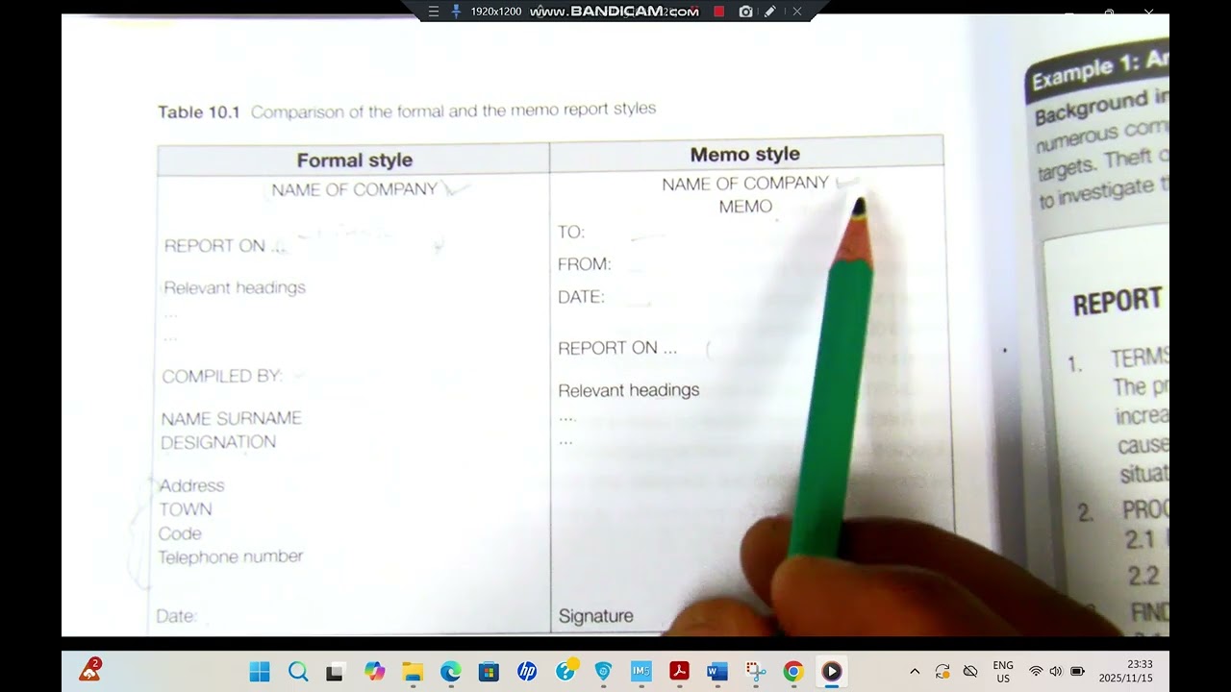Click "REPORT ON ..." in the memo column
The image size is (1231, 692).
click(x=617, y=348)
